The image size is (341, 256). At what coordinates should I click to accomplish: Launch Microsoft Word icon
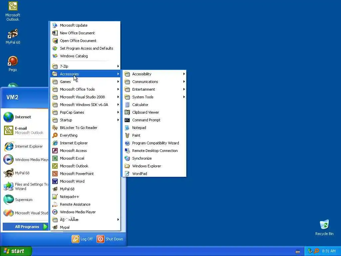[x=55, y=181]
